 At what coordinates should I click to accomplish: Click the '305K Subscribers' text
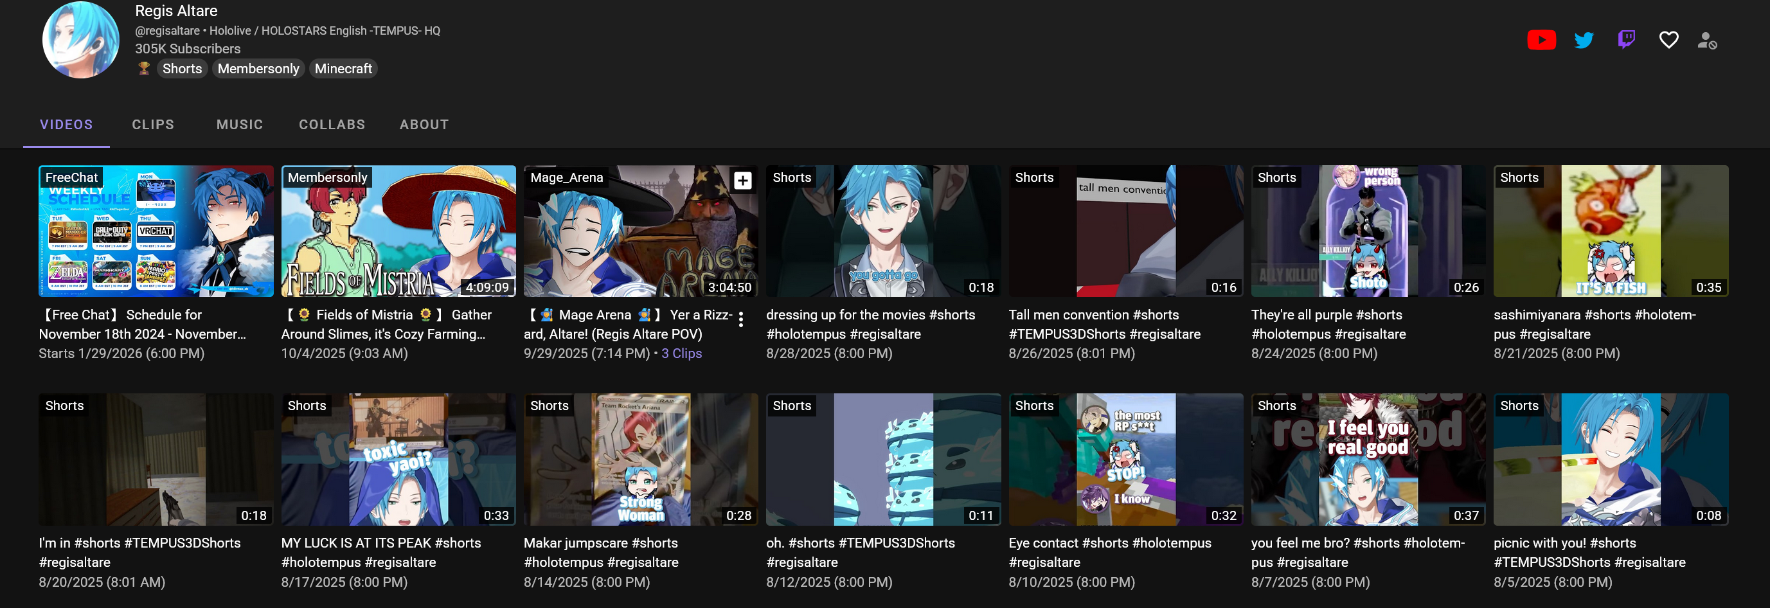point(188,49)
